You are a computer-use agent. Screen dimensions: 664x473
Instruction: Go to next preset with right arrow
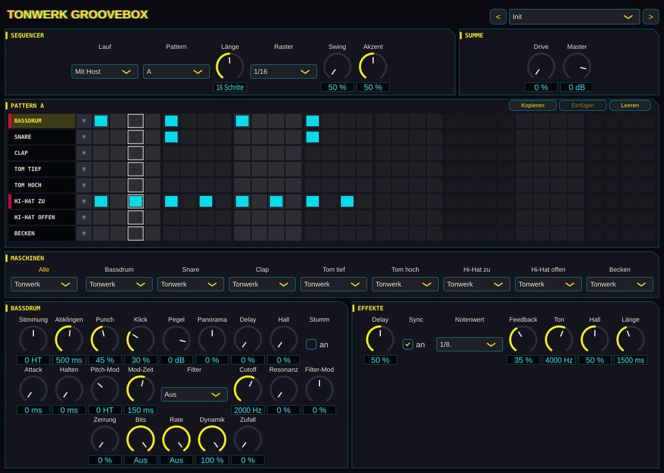650,17
